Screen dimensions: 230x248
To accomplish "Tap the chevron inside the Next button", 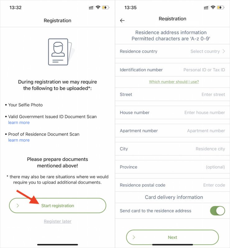I will (134, 237).
